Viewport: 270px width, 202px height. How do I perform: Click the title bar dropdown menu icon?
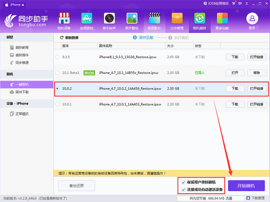tap(247, 3)
